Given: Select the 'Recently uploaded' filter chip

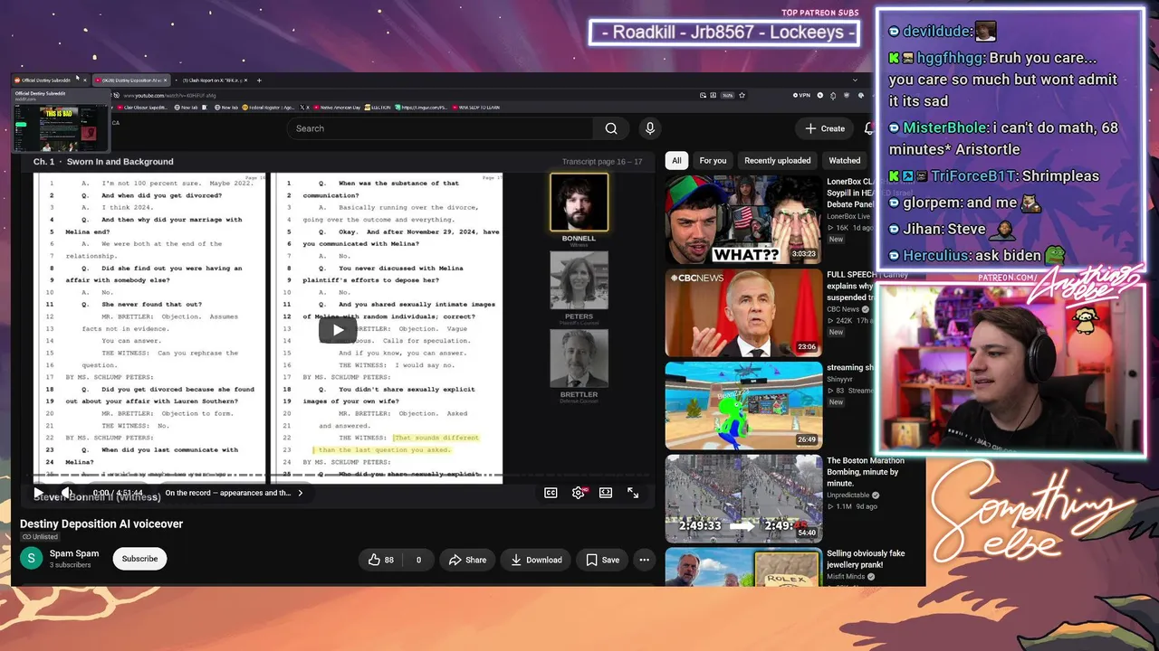Looking at the screenshot, I should [x=777, y=161].
